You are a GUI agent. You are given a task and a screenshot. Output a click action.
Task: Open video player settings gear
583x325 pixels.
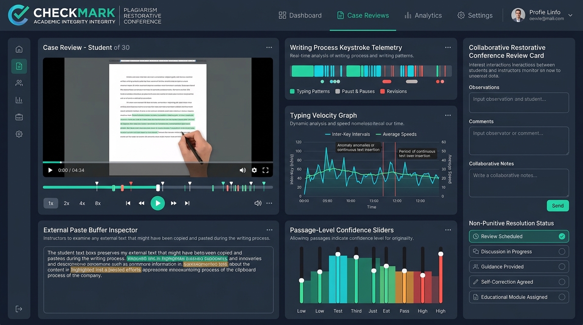(254, 170)
